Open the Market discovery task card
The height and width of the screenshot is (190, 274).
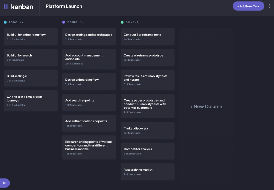(147, 130)
